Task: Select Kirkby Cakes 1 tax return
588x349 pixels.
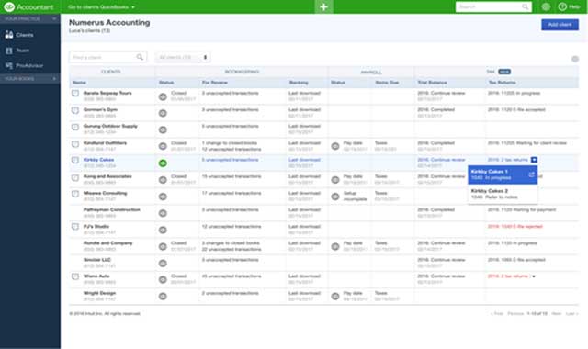Action: click(x=503, y=174)
